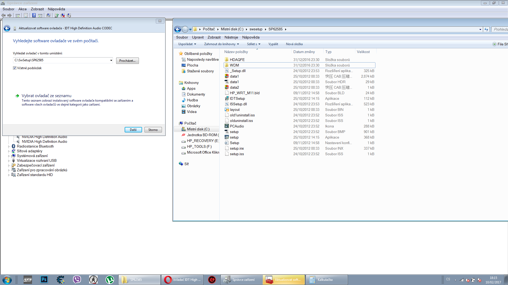Click Uninstall device toolbar icon with red X
Screen dimensions: 508x285
[63, 15]
